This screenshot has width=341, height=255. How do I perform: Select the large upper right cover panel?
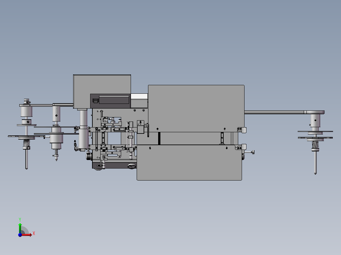pos(196,108)
